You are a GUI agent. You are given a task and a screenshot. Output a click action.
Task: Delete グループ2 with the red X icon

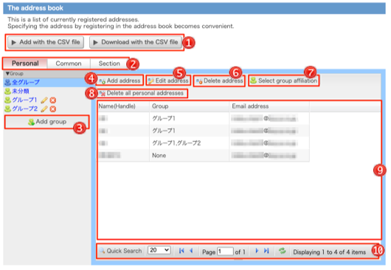pos(52,109)
